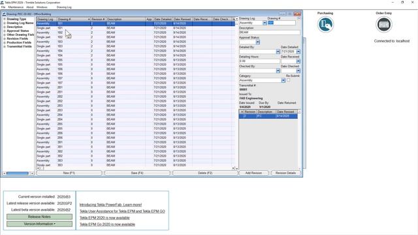Select the Assembly 201 row
Image resolution: width=418 pixels, height=235 pixels.
tap(135, 87)
